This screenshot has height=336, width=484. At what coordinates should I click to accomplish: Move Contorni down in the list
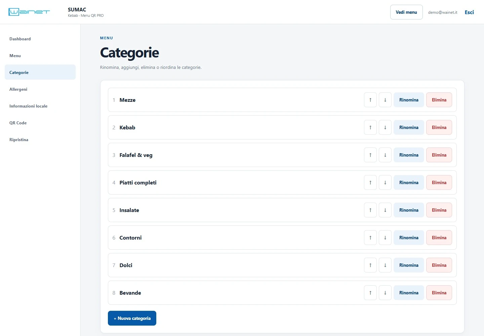tap(385, 238)
